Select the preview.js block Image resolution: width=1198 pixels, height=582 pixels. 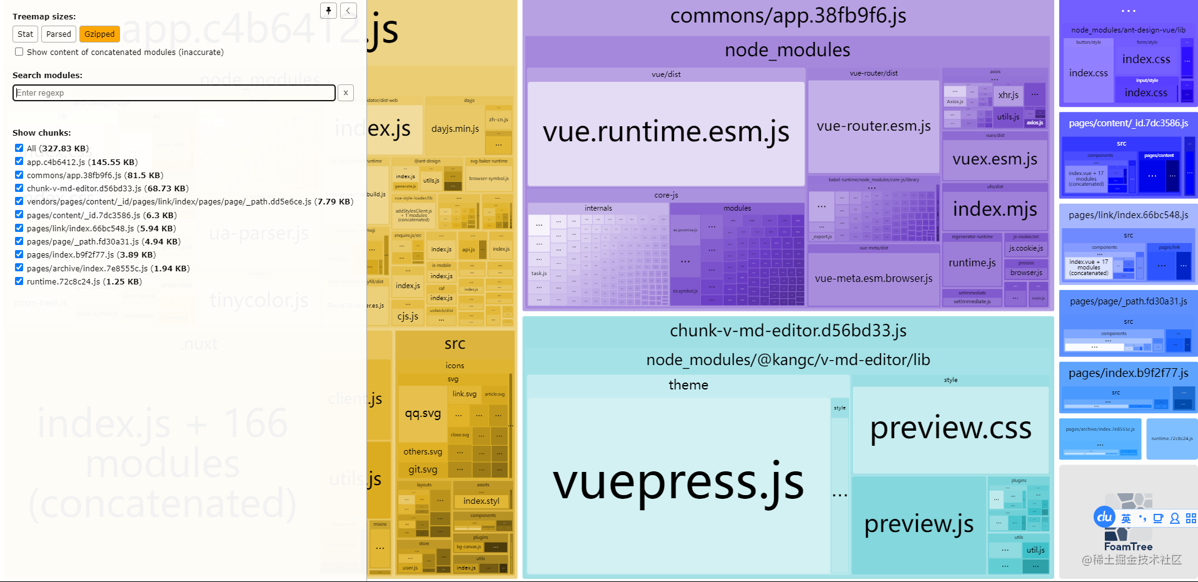(x=919, y=524)
